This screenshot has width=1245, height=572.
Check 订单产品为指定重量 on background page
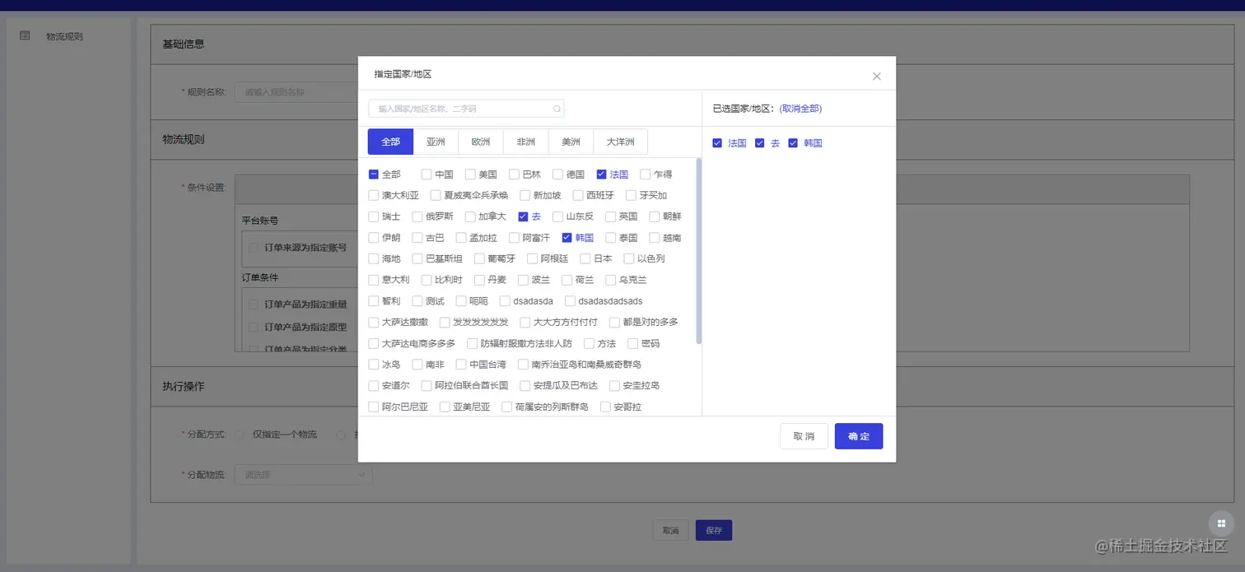click(x=254, y=305)
